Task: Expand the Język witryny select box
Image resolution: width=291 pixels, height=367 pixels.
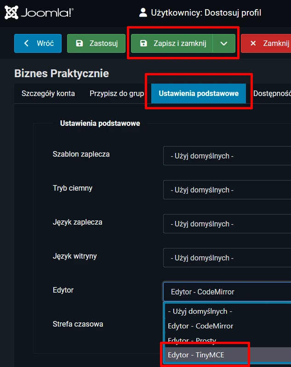Action: click(227, 258)
